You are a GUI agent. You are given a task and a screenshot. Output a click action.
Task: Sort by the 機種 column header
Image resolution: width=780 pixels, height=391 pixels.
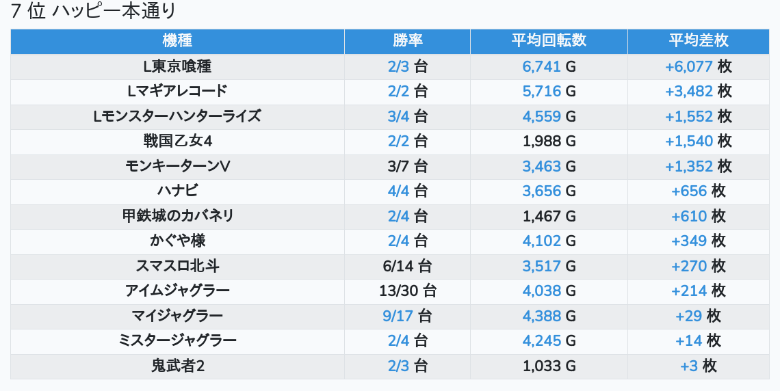coord(177,41)
